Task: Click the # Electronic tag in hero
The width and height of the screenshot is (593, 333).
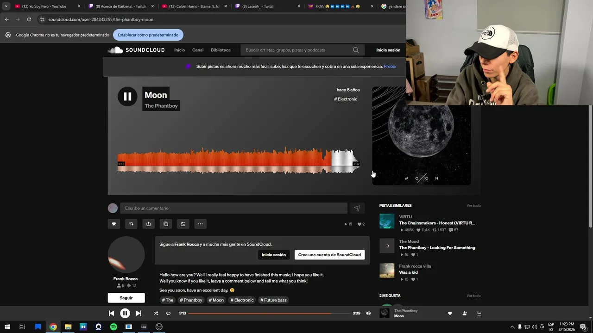Action: (346, 99)
